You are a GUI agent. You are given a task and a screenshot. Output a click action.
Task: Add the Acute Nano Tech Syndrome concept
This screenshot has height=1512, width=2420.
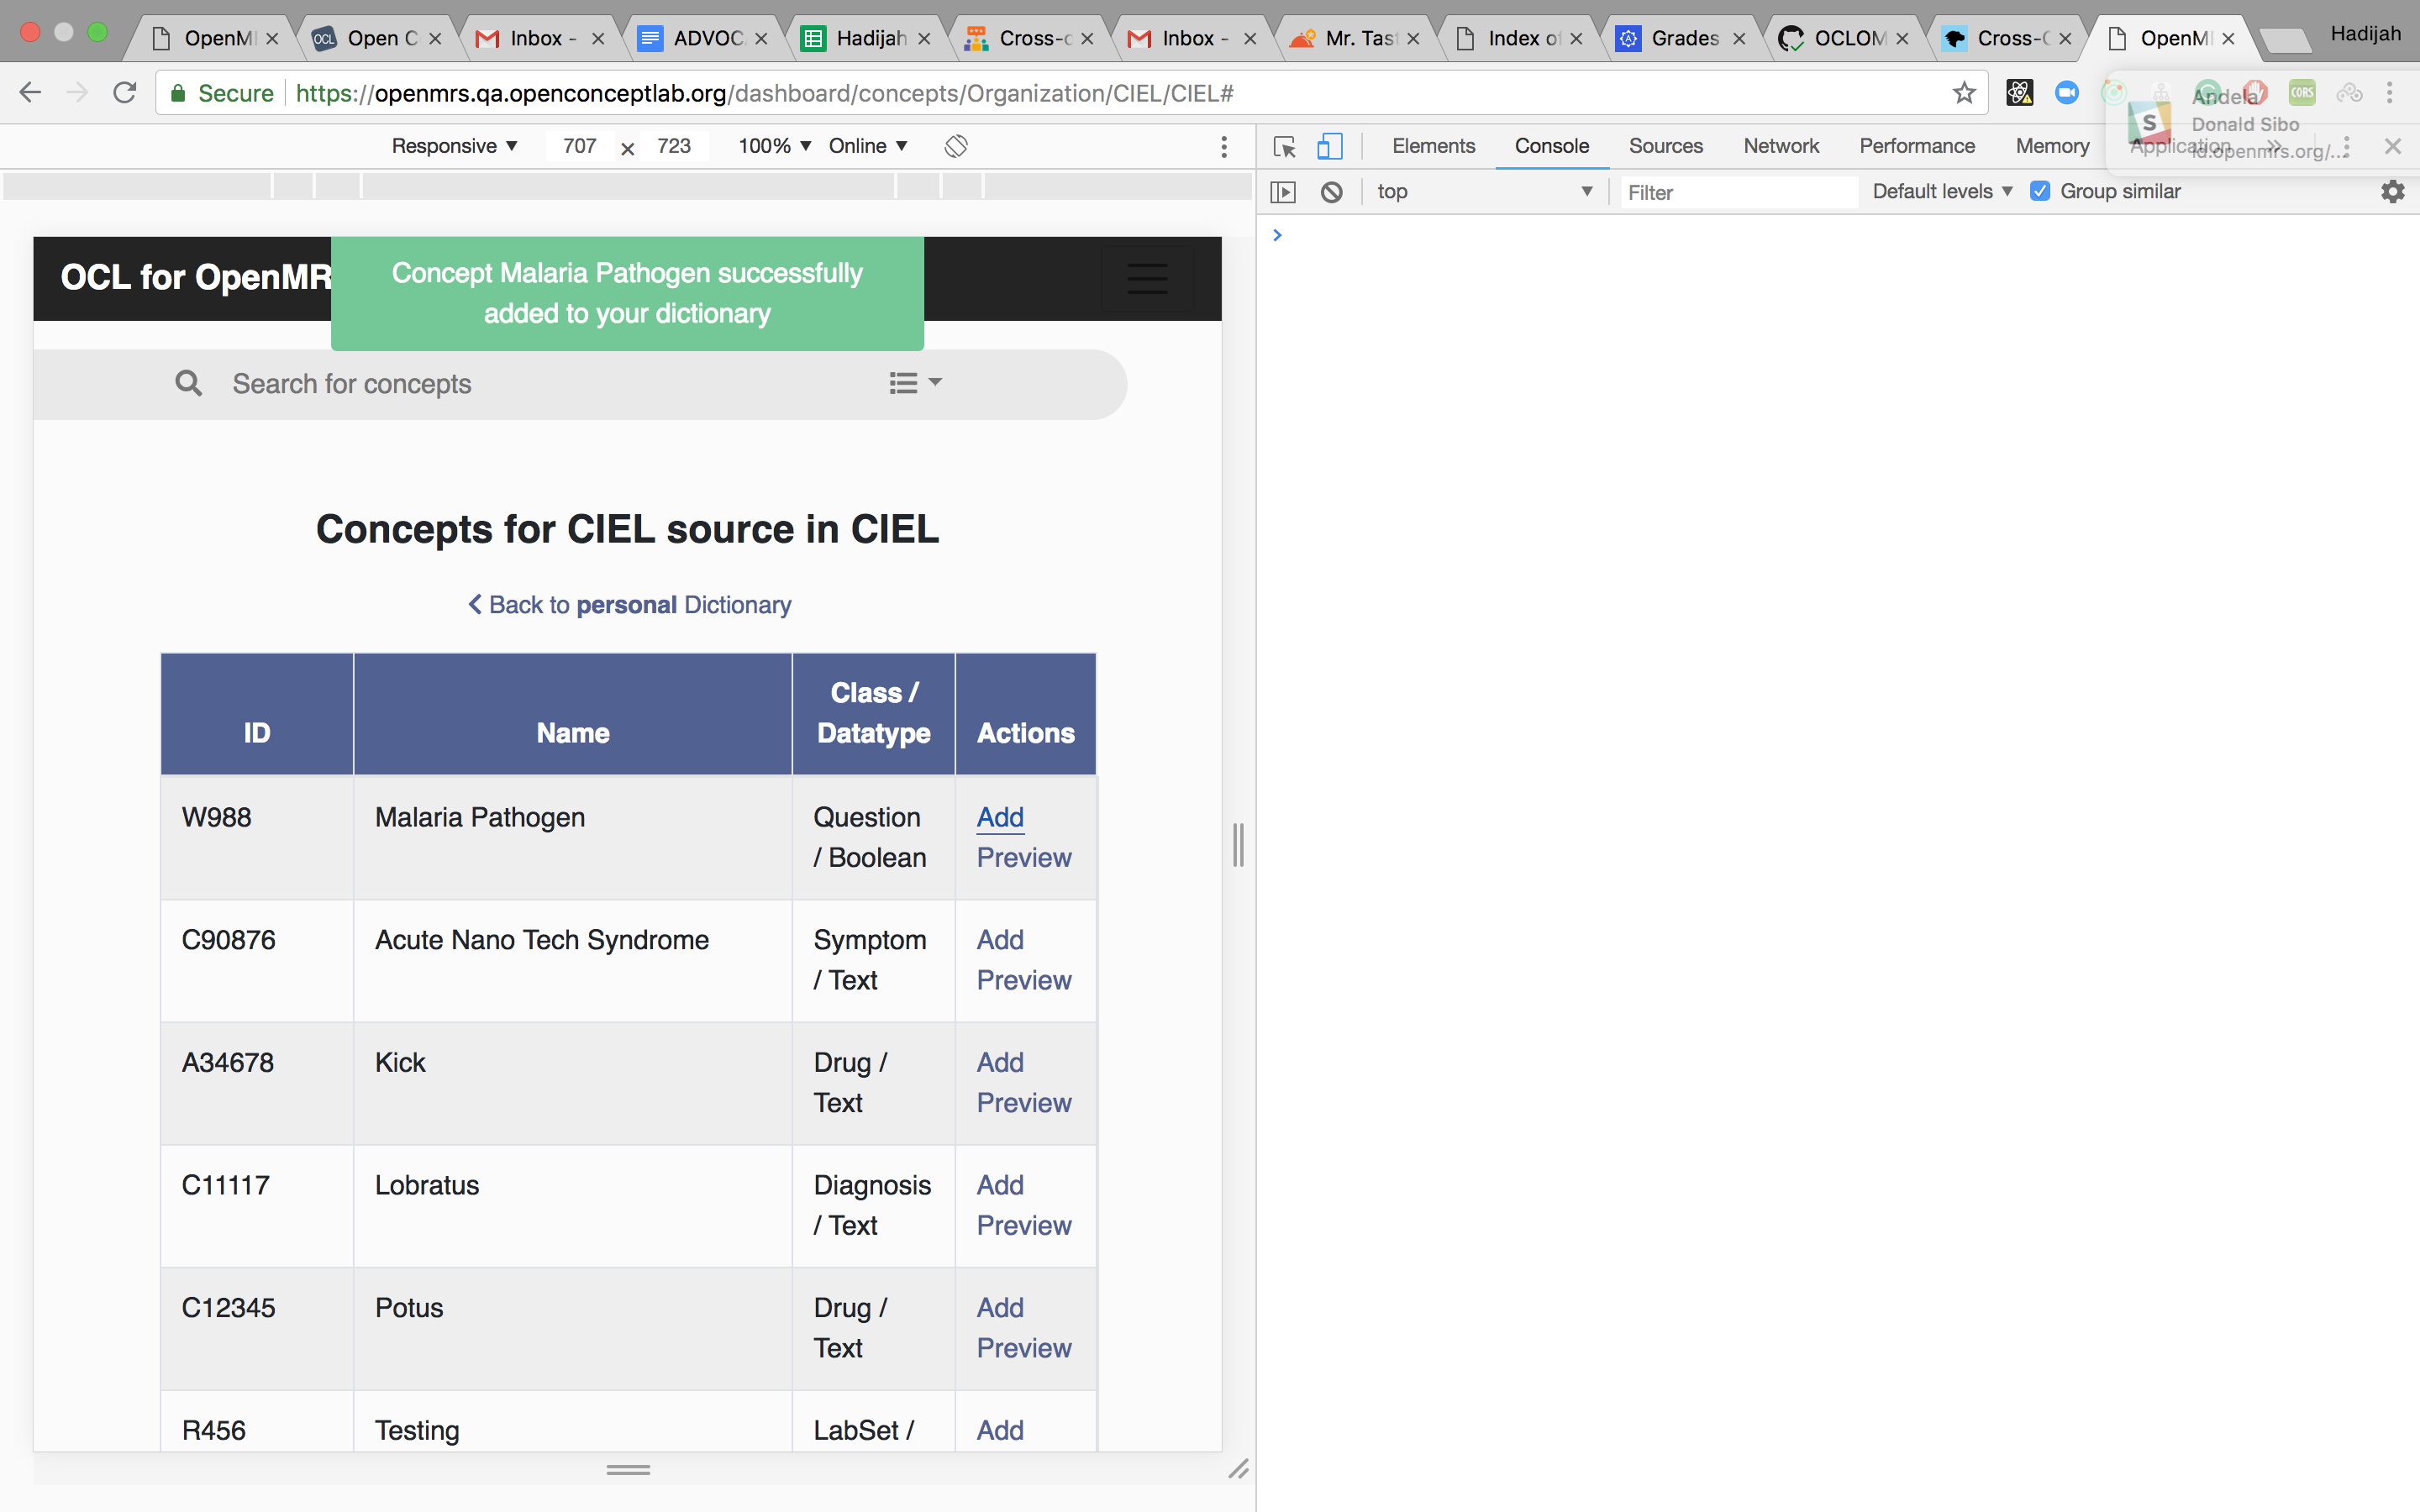coord(1000,939)
